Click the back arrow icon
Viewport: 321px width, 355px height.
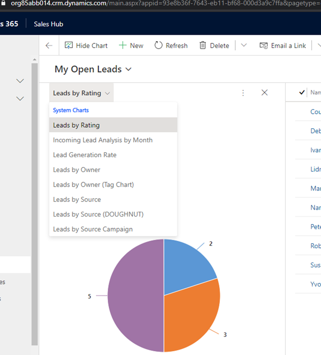(49, 45)
